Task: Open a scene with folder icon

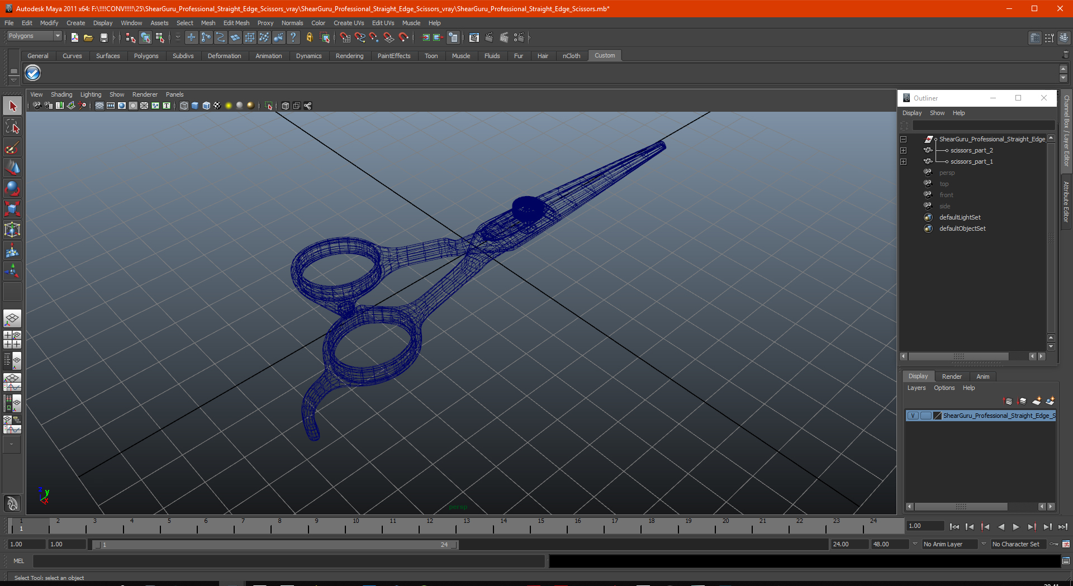Action: tap(88, 37)
